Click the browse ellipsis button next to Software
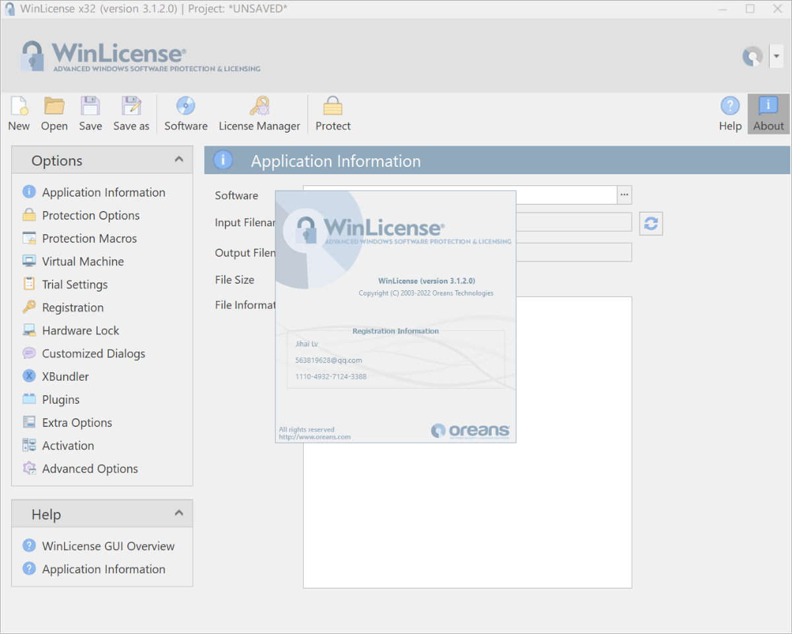 [x=624, y=195]
